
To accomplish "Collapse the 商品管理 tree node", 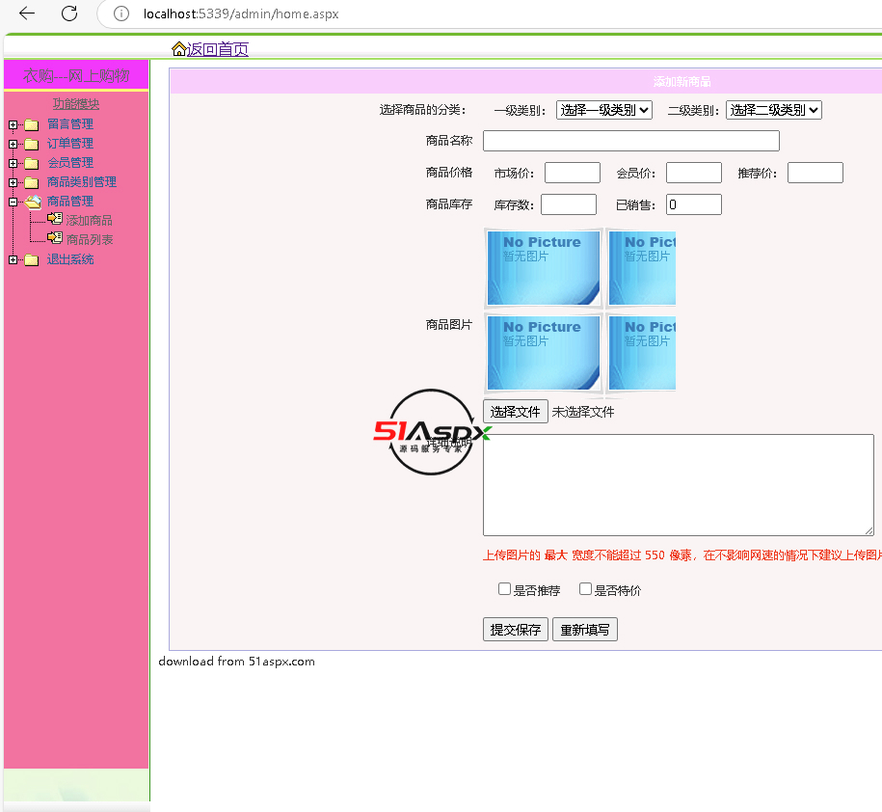I will coord(13,202).
